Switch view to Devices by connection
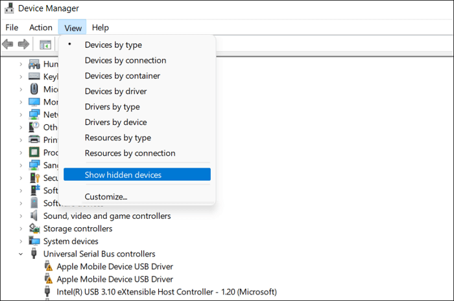The image size is (454, 301). tap(125, 60)
